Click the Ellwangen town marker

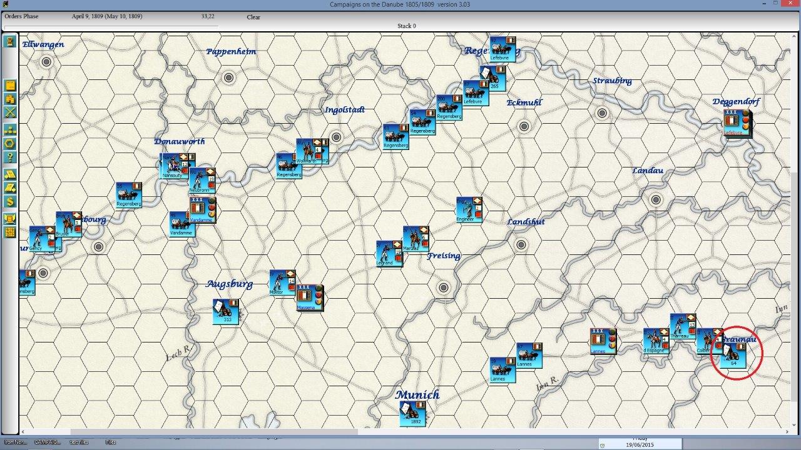click(x=46, y=62)
